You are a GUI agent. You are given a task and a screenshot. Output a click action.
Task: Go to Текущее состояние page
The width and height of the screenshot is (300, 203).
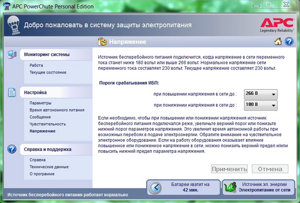click(48, 72)
